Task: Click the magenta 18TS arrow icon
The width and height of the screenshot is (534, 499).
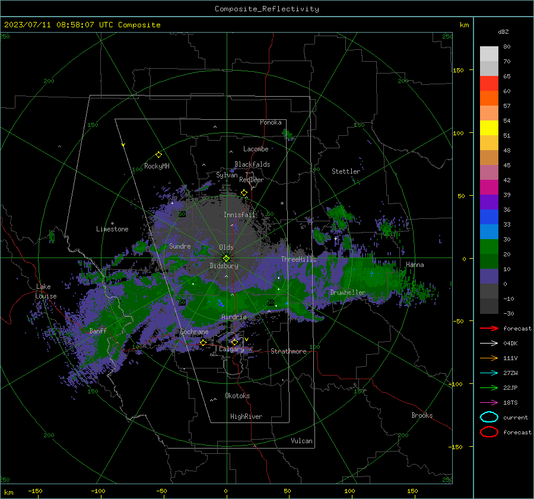Action: (x=489, y=403)
